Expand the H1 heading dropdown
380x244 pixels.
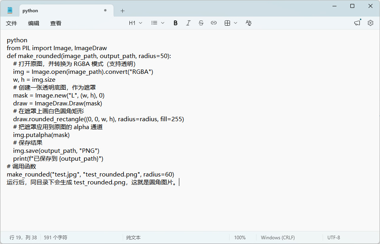coord(135,23)
